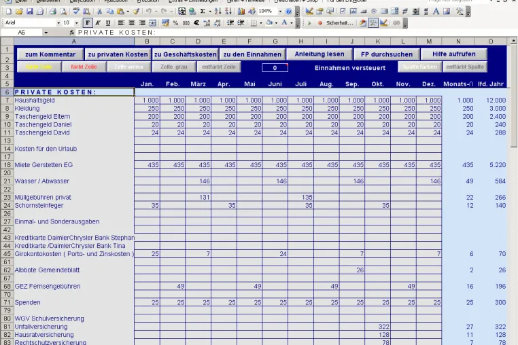Click the input box showing 0

pyautogui.click(x=275, y=68)
